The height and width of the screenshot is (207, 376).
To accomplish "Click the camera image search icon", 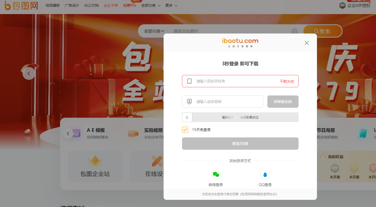I will 295,31.
